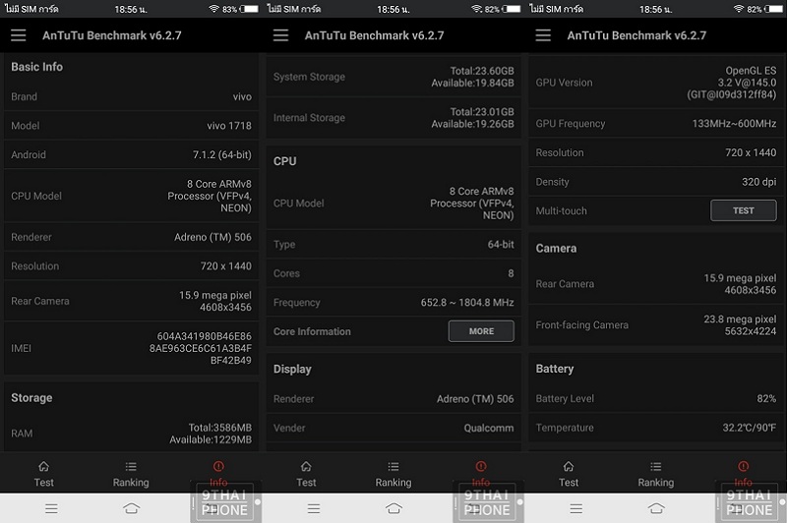The height and width of the screenshot is (523, 787).
Task: Select Info tab on the CPU screen
Action: coord(480,472)
